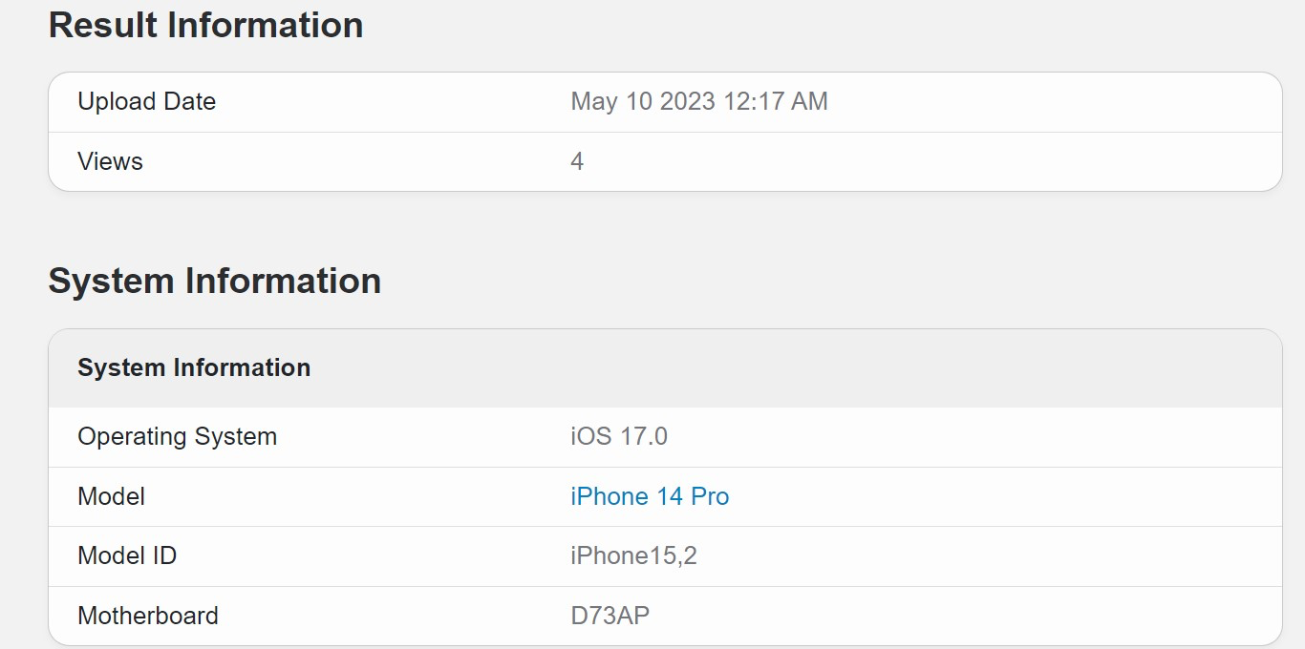Click the D73AP motherboard value
The height and width of the screenshot is (649, 1305).
(x=610, y=616)
